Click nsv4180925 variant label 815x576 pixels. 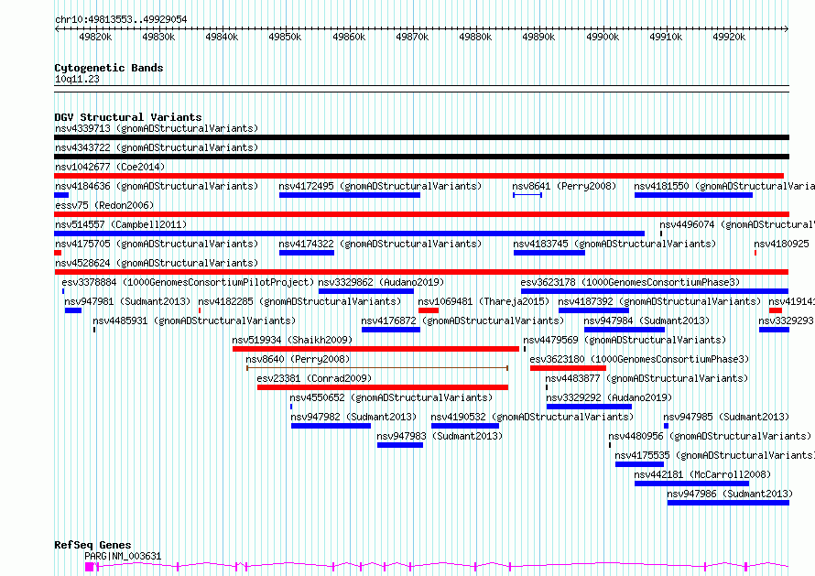[781, 244]
